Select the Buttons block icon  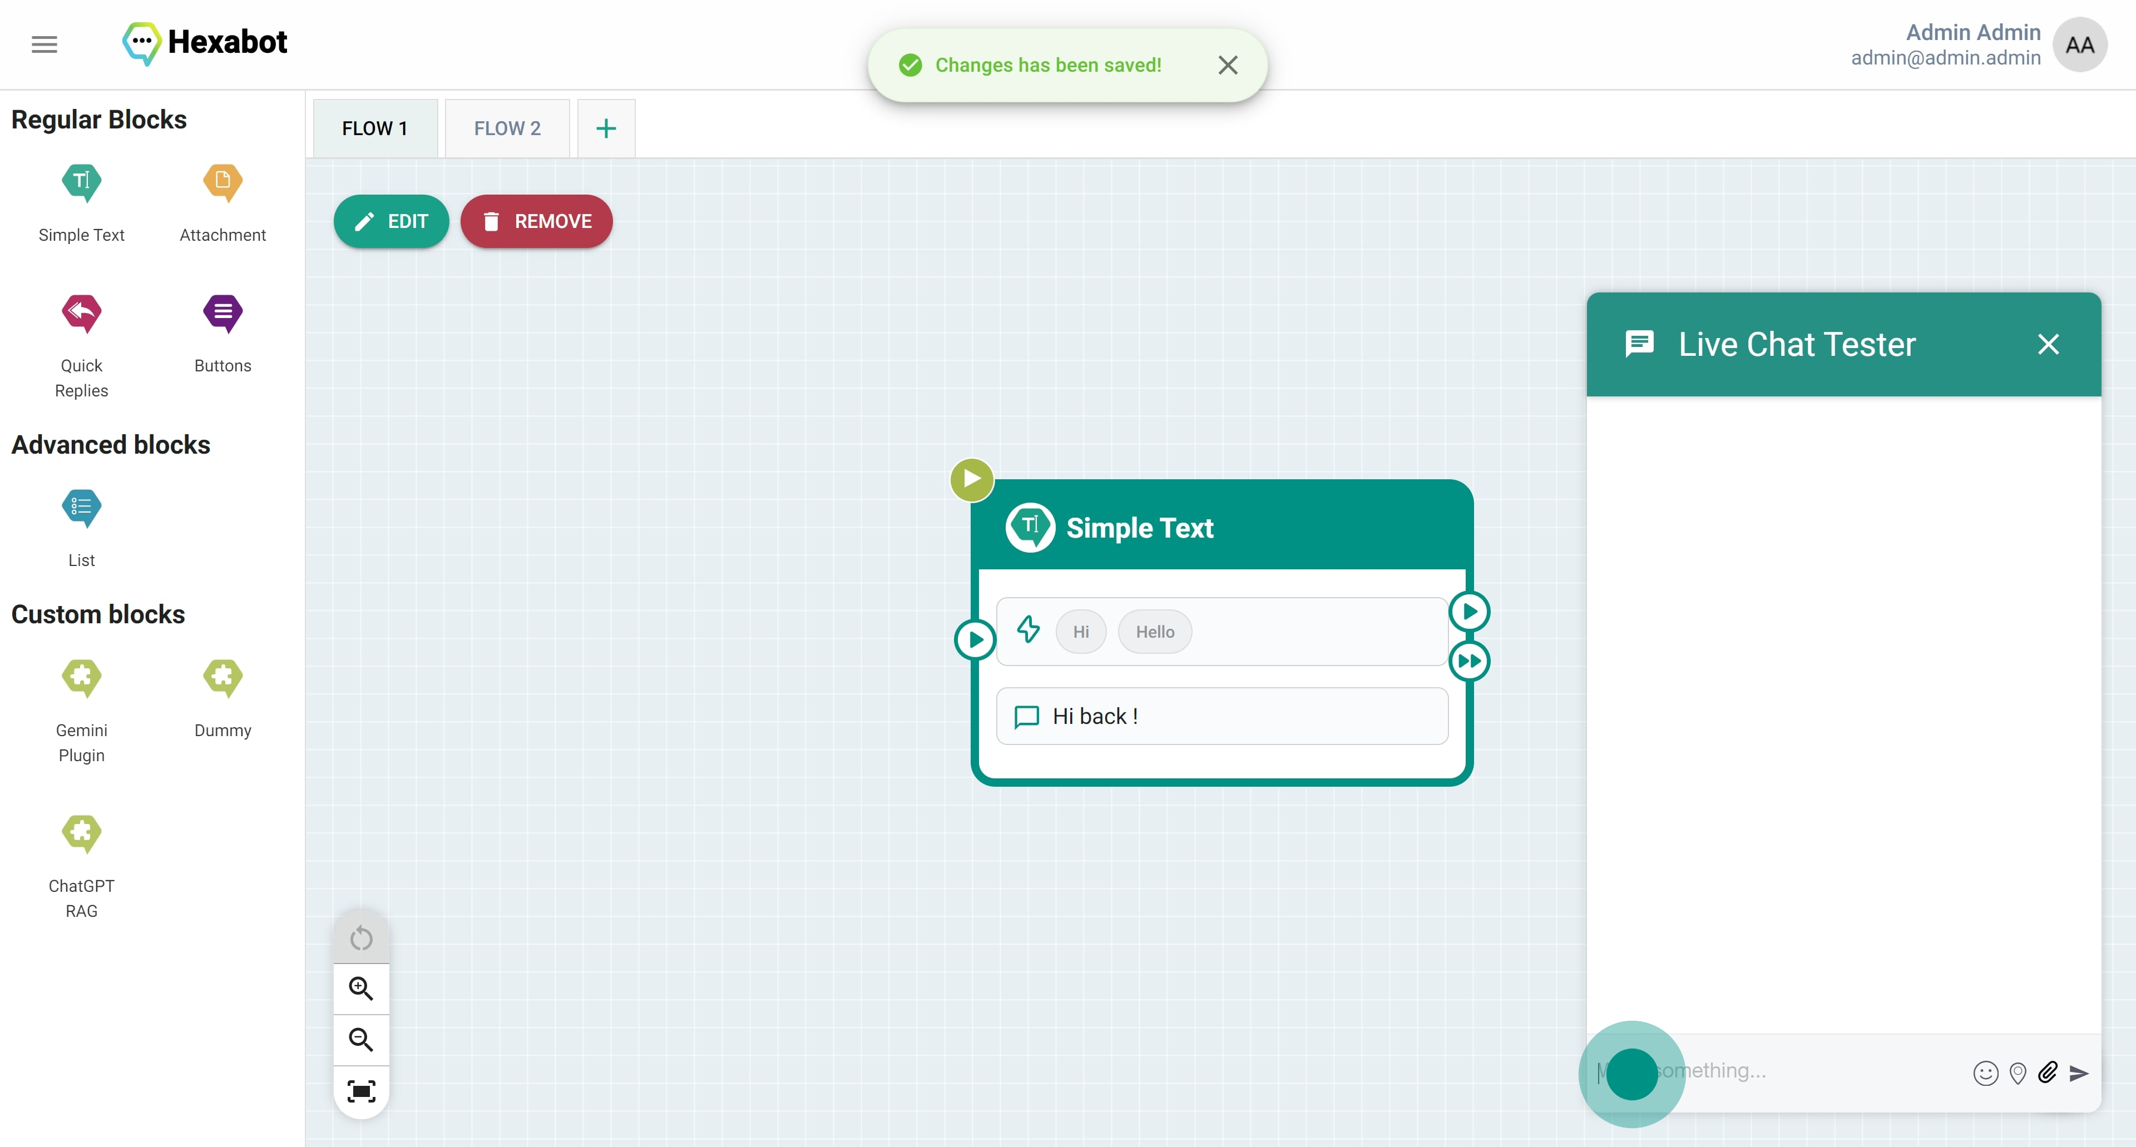(x=222, y=312)
